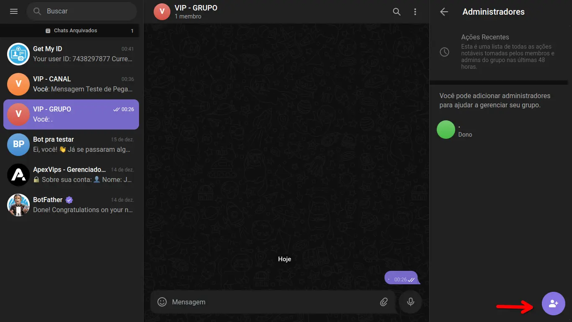Expand Chats Arquivados folder
The height and width of the screenshot is (322, 572).
coord(72,31)
